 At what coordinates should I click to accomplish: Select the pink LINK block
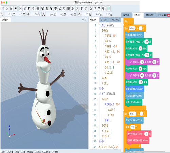click(x=138, y=141)
